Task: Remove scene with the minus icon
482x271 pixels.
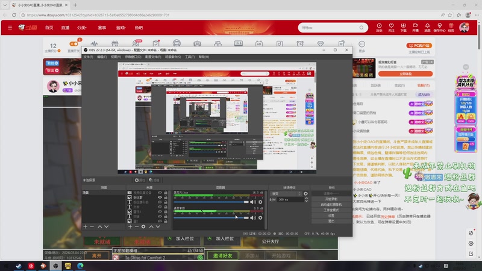Action: (92, 226)
